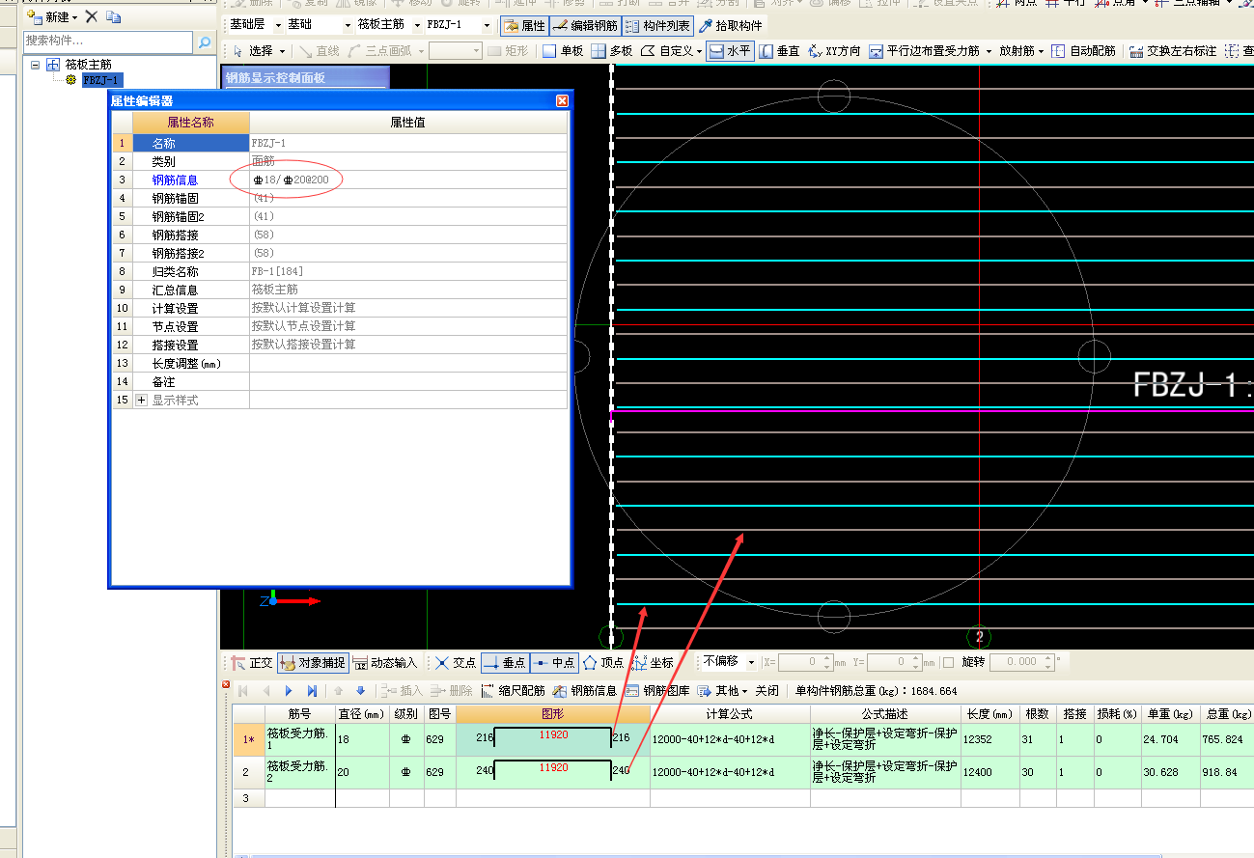
Task: Click 关闭 to close rebar panel
Action: click(x=766, y=691)
